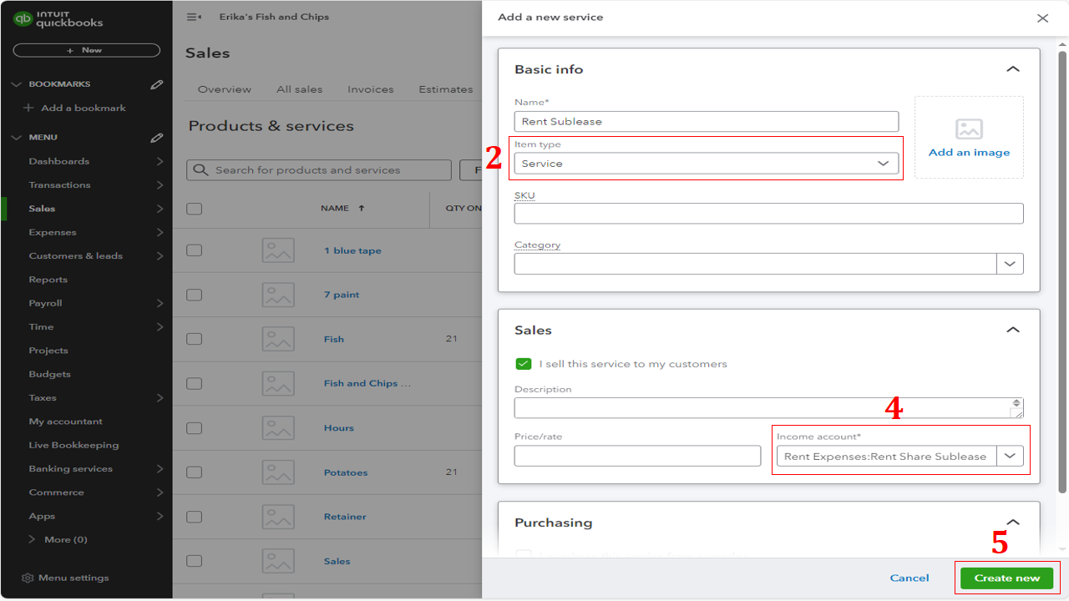The image size is (1069, 601).
Task: Click into the SKU field
Action: pos(768,214)
